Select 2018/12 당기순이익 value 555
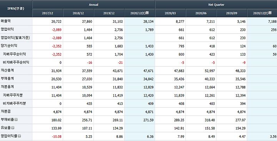The height and width of the screenshot is (141, 277). click(x=89, y=46)
